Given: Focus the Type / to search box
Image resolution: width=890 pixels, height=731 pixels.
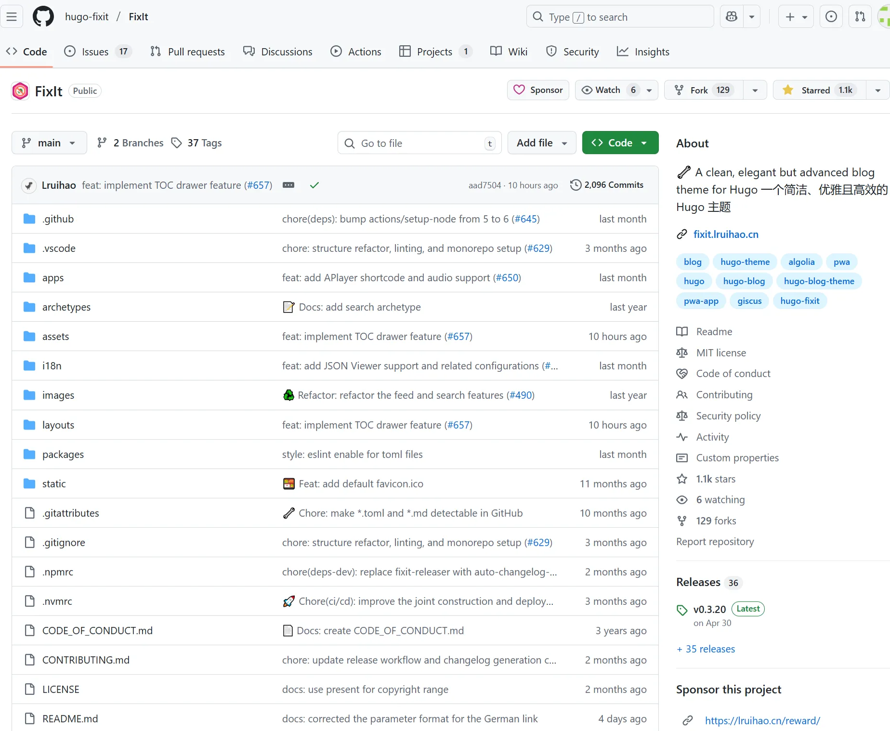Looking at the screenshot, I should pyautogui.click(x=620, y=17).
